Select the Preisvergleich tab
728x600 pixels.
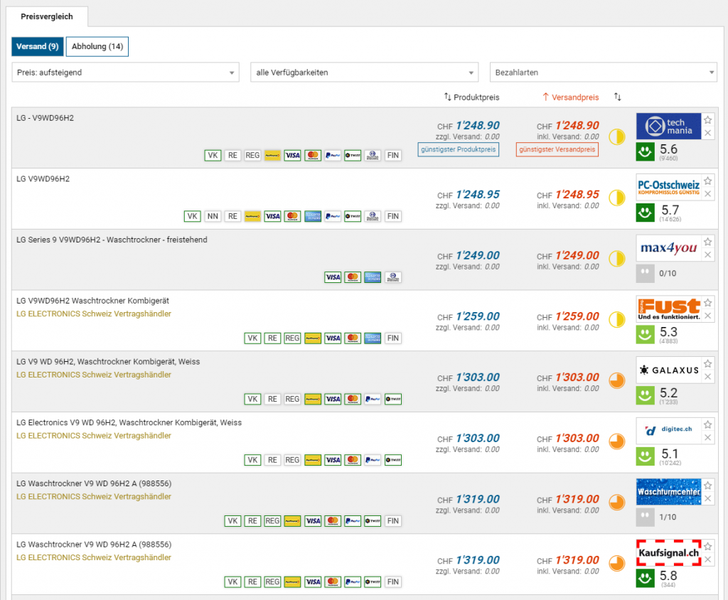pyautogui.click(x=47, y=16)
